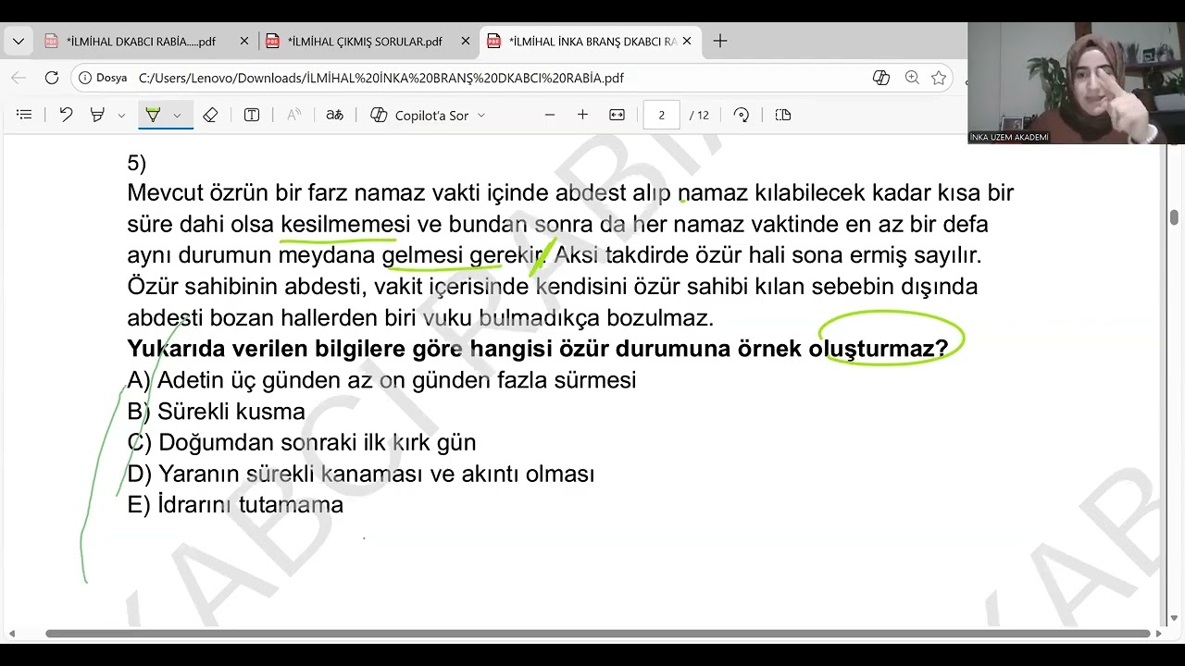Open the PDF table of contents panel
1185x666 pixels.
25,115
